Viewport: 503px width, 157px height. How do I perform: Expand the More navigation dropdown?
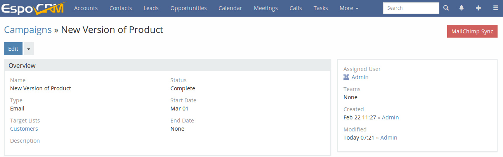349,8
